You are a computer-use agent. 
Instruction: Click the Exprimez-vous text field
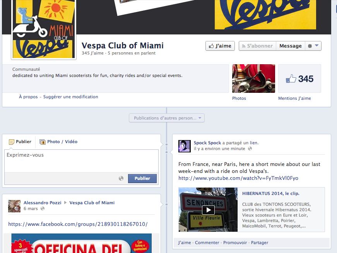point(82,161)
